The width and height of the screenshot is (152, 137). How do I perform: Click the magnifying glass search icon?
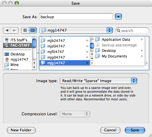pos(119,31)
